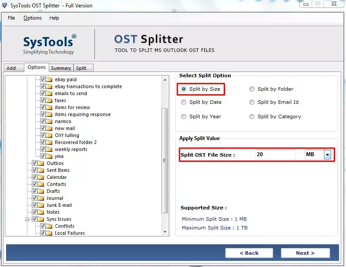Uncheck the Sent Items checkbox
Viewport: 346px width, 267px height.
35,170
